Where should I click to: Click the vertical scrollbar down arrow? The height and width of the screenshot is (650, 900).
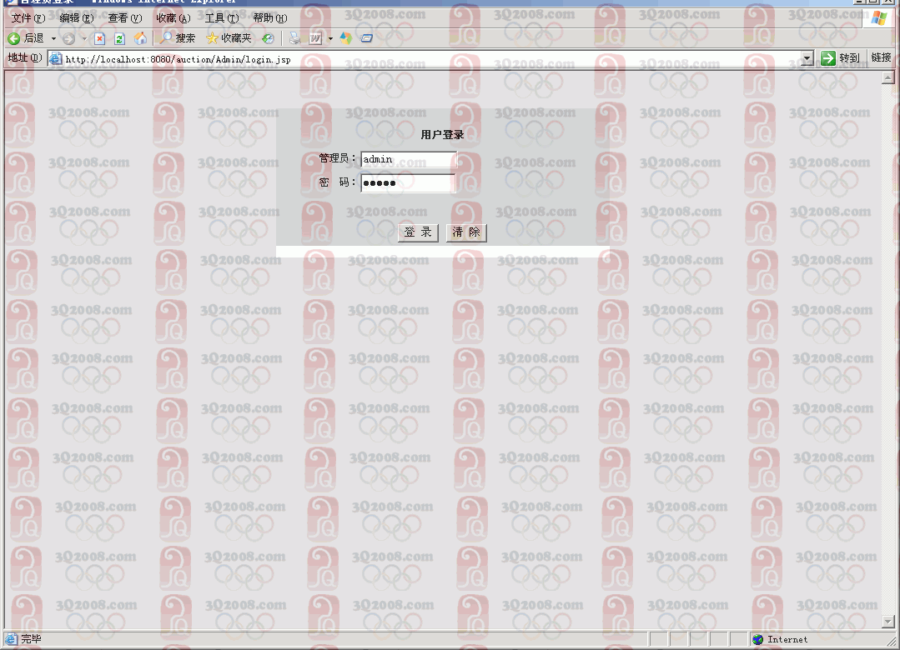[888, 622]
